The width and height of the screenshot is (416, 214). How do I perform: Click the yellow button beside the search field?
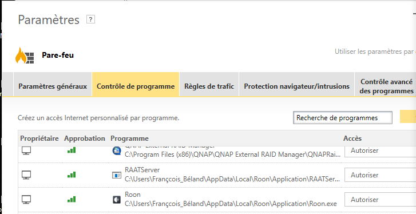point(408,117)
